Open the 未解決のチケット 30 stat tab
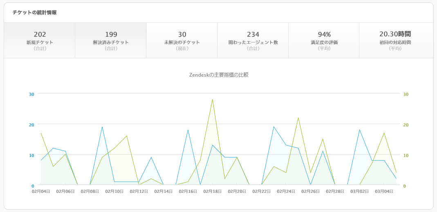 click(182, 40)
